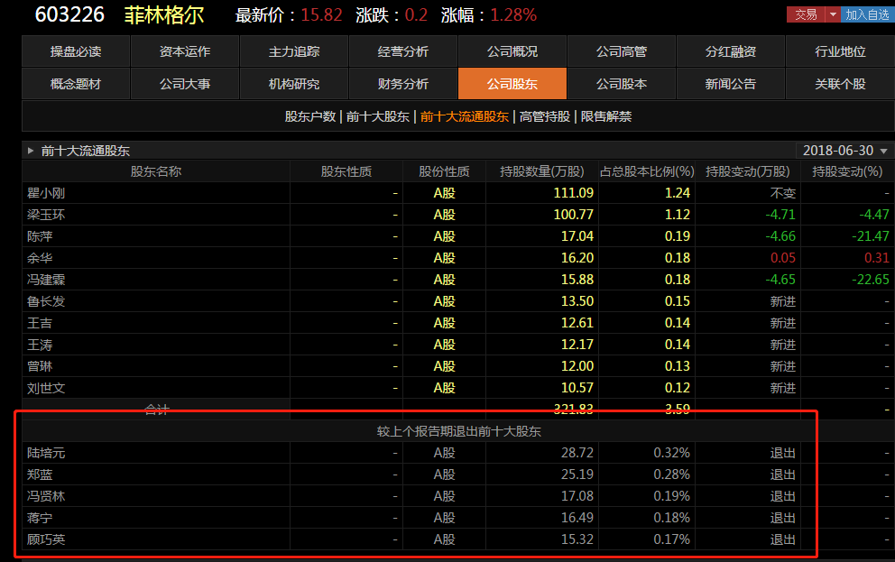Image resolution: width=895 pixels, height=562 pixels.
Task: Jump to the 股东户数 section link
Action: click(310, 116)
